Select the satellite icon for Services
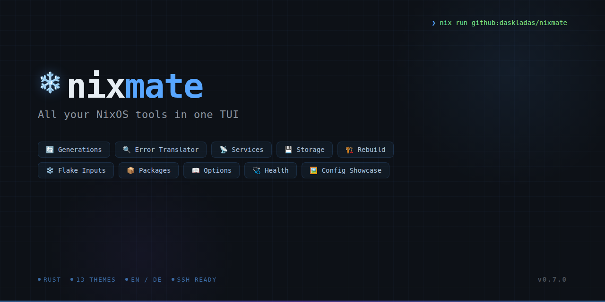Image resolution: width=605 pixels, height=302 pixels. click(223, 150)
